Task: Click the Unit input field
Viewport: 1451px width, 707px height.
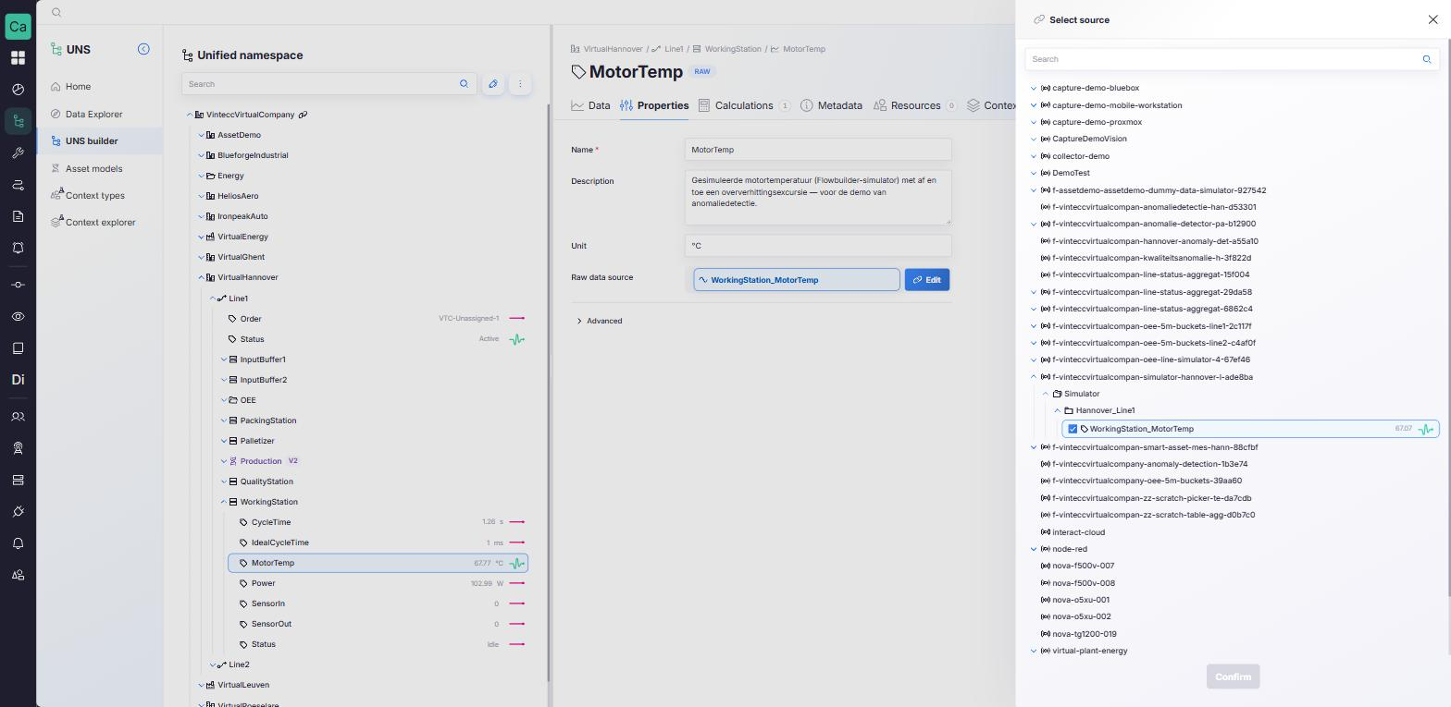Action: click(x=818, y=246)
